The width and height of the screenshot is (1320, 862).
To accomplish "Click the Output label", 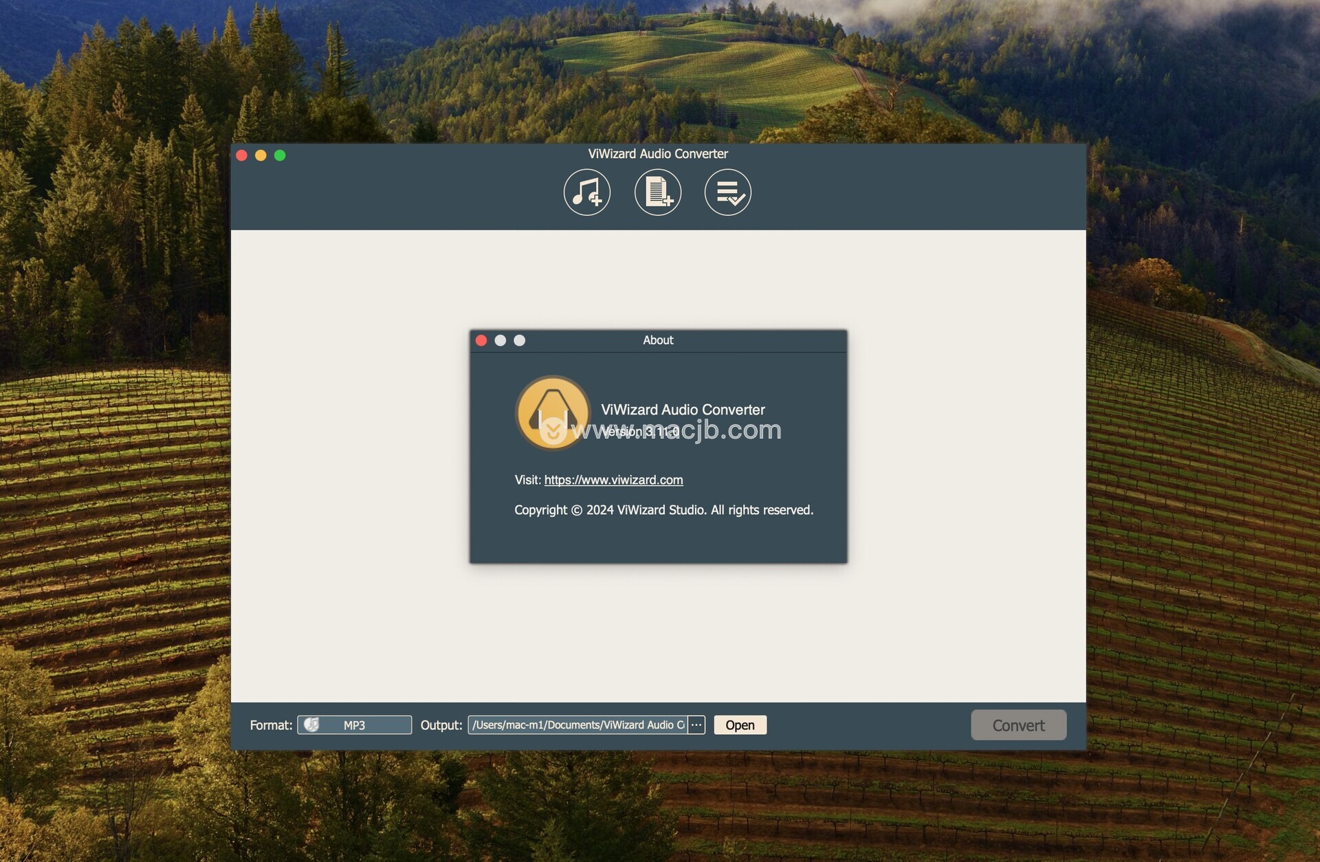I will 441,725.
